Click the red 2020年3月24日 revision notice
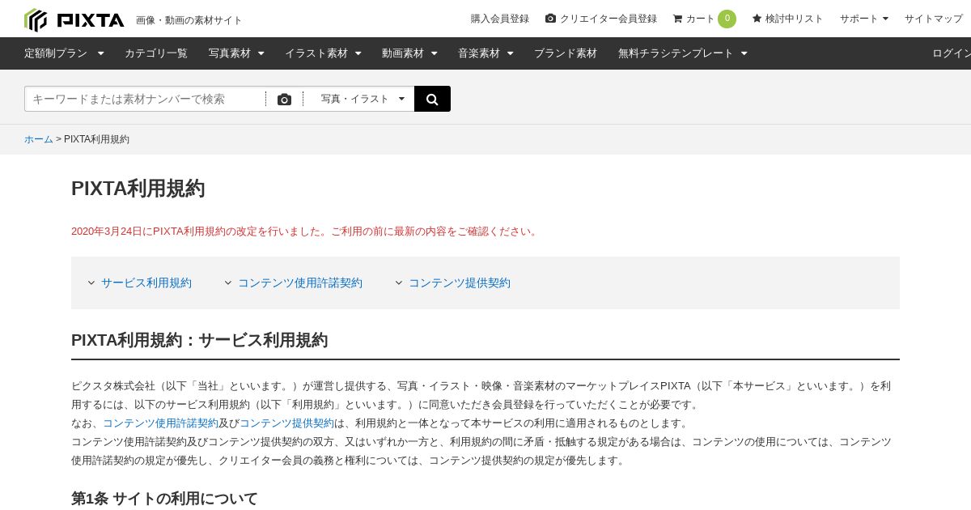Image resolution: width=971 pixels, height=510 pixels. [x=306, y=232]
